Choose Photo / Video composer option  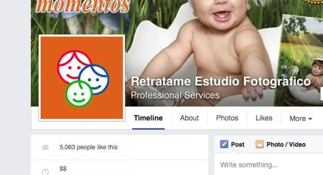[x=281, y=145]
